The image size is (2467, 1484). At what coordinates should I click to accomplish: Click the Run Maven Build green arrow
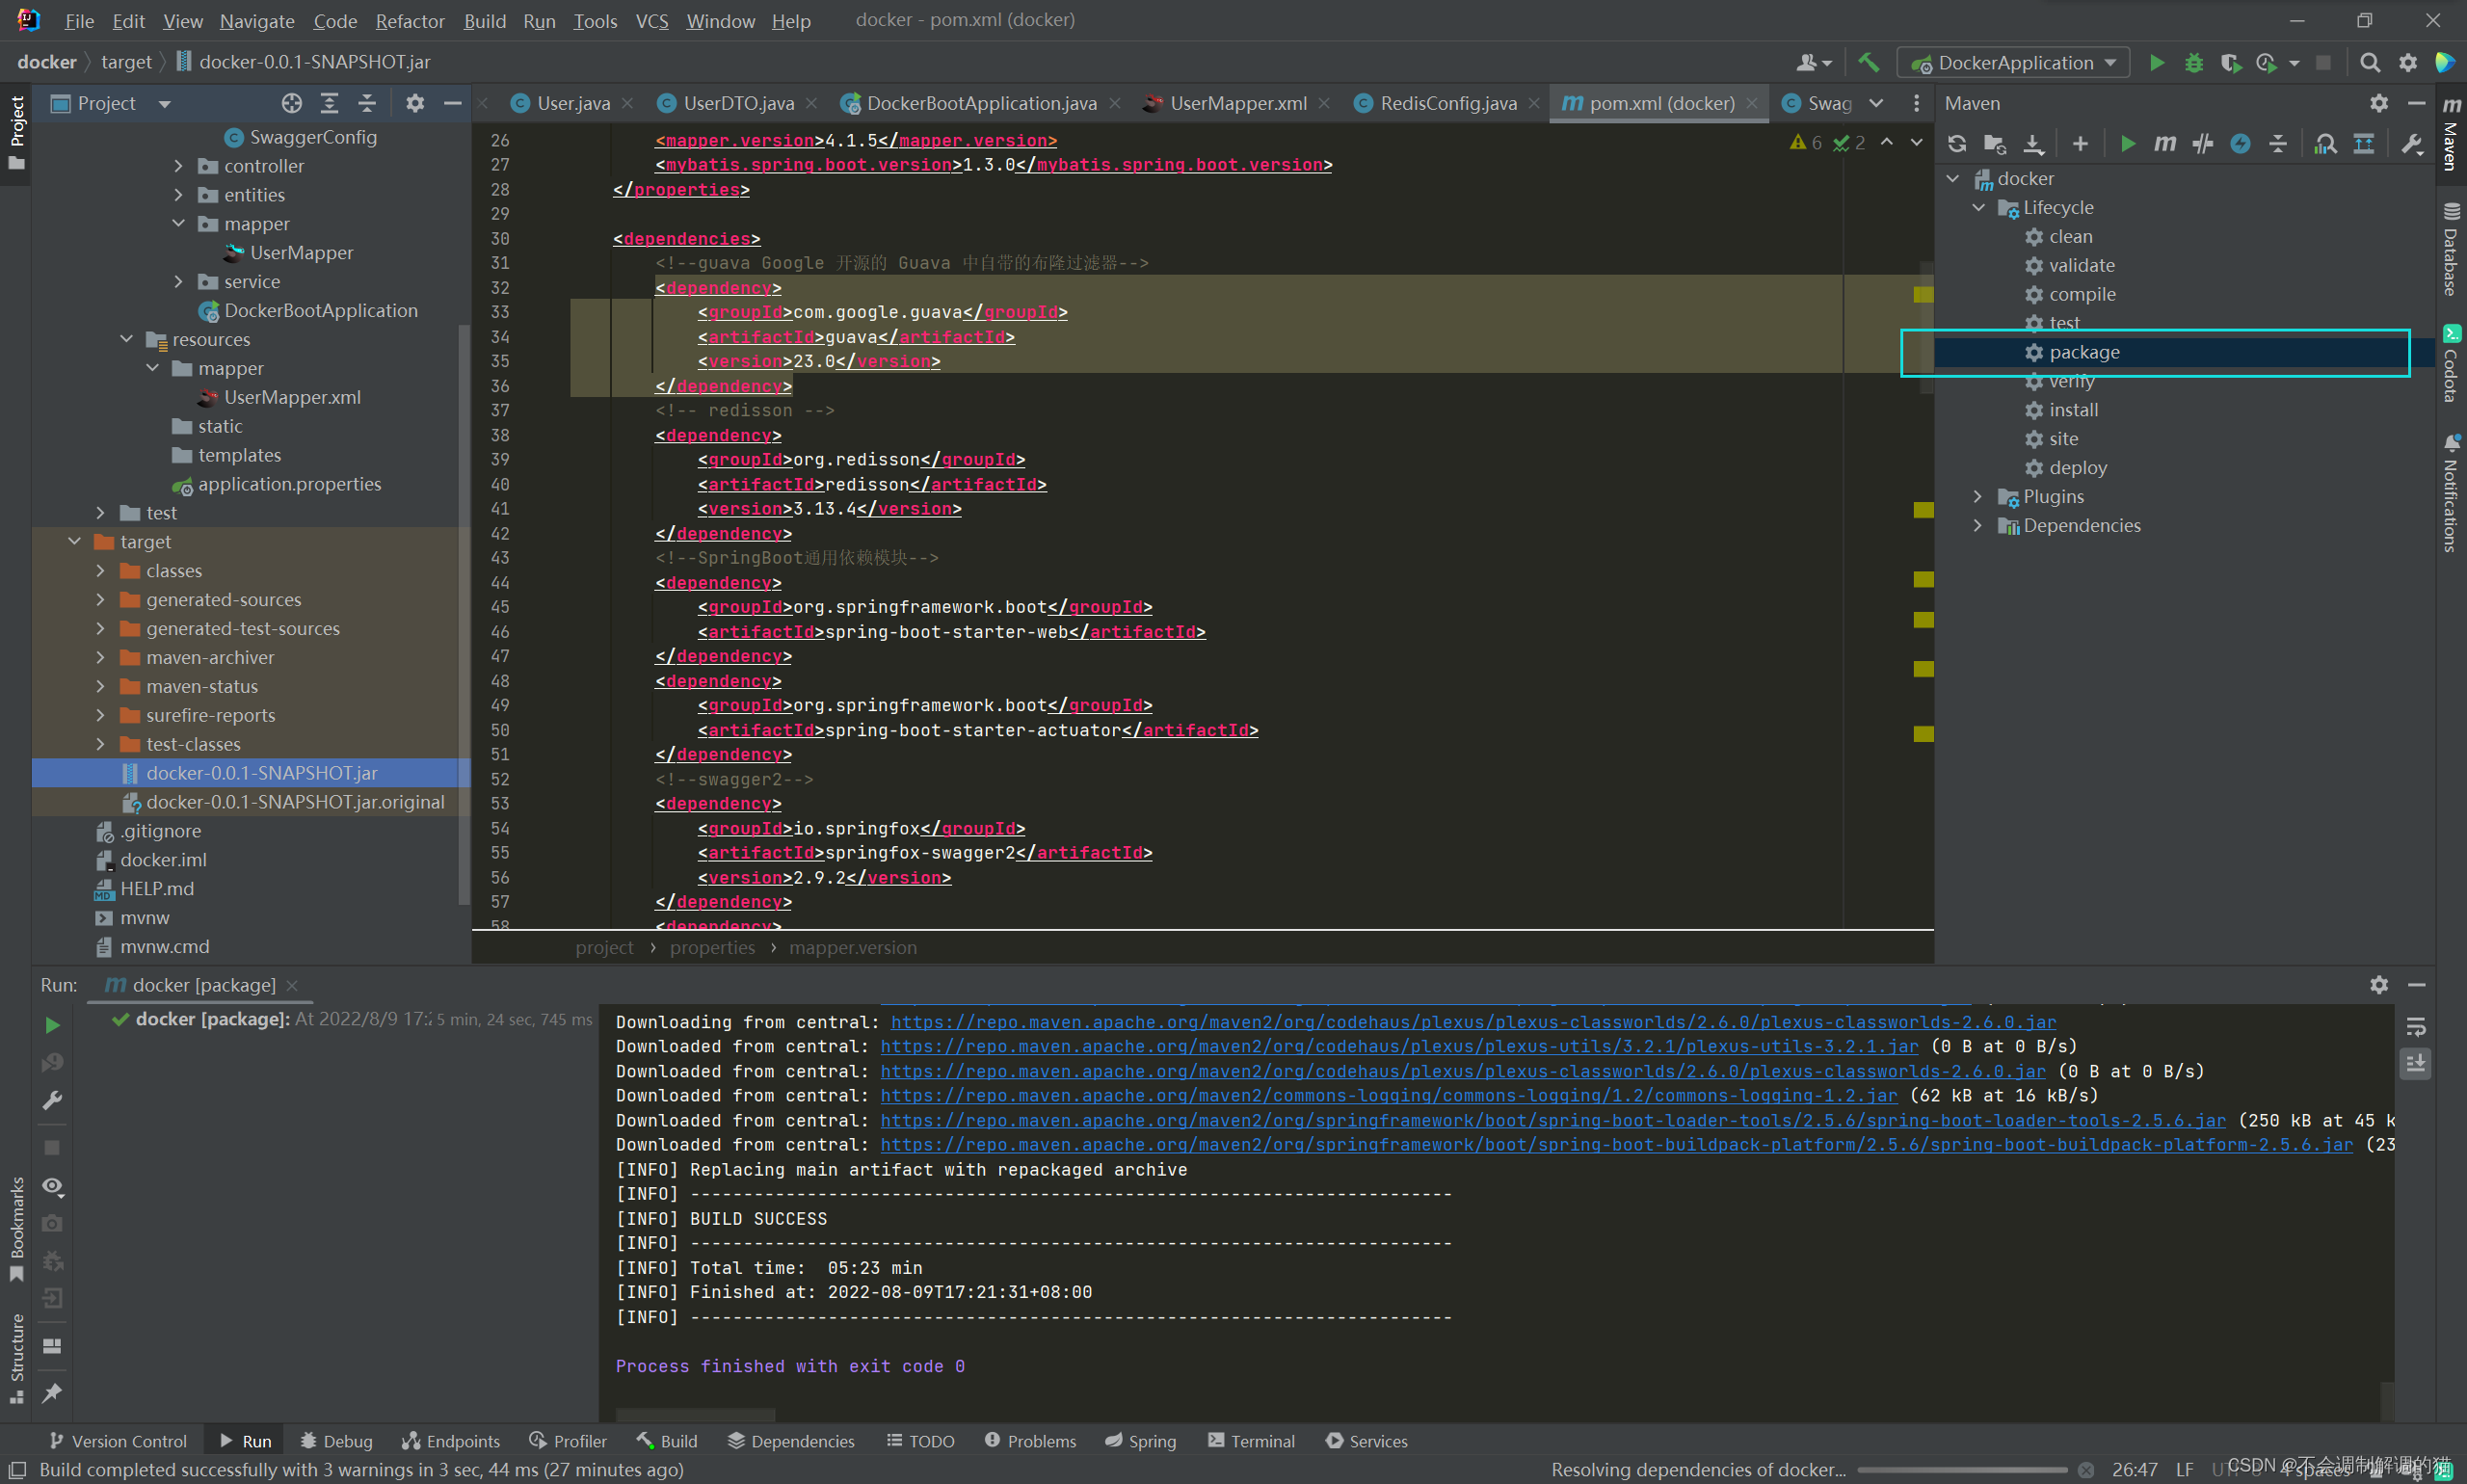click(2128, 144)
